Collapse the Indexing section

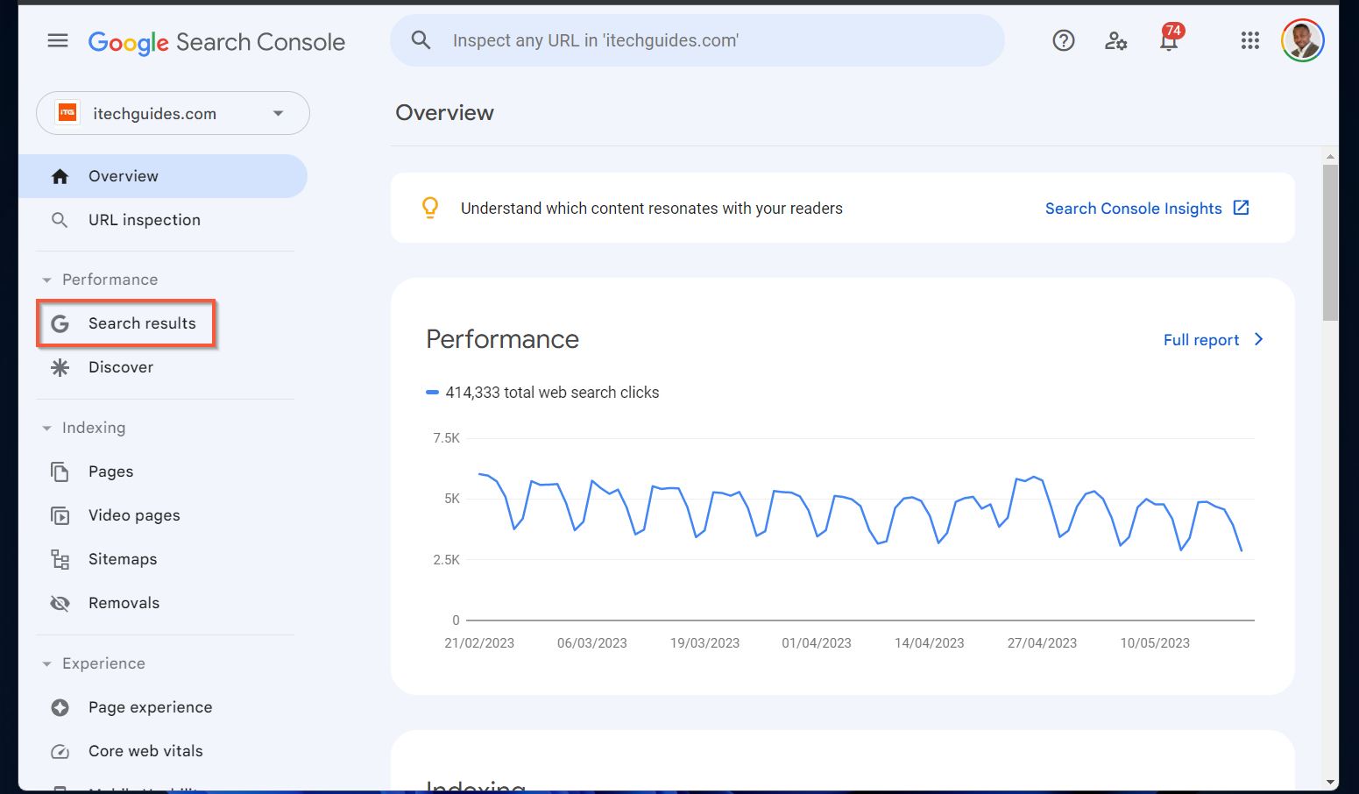46,428
